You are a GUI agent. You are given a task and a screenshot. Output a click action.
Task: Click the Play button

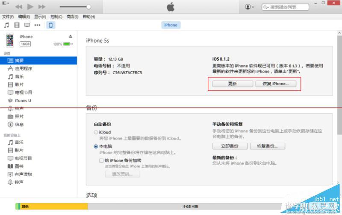click(30, 7)
